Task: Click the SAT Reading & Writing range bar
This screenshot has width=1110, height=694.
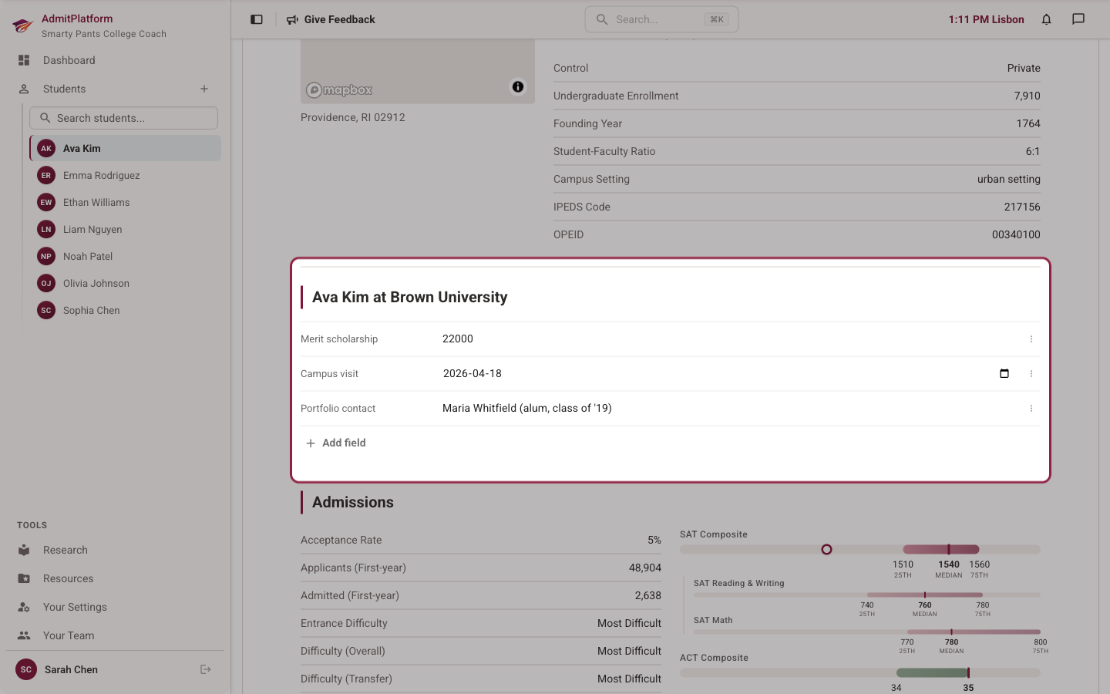Action: (x=925, y=595)
